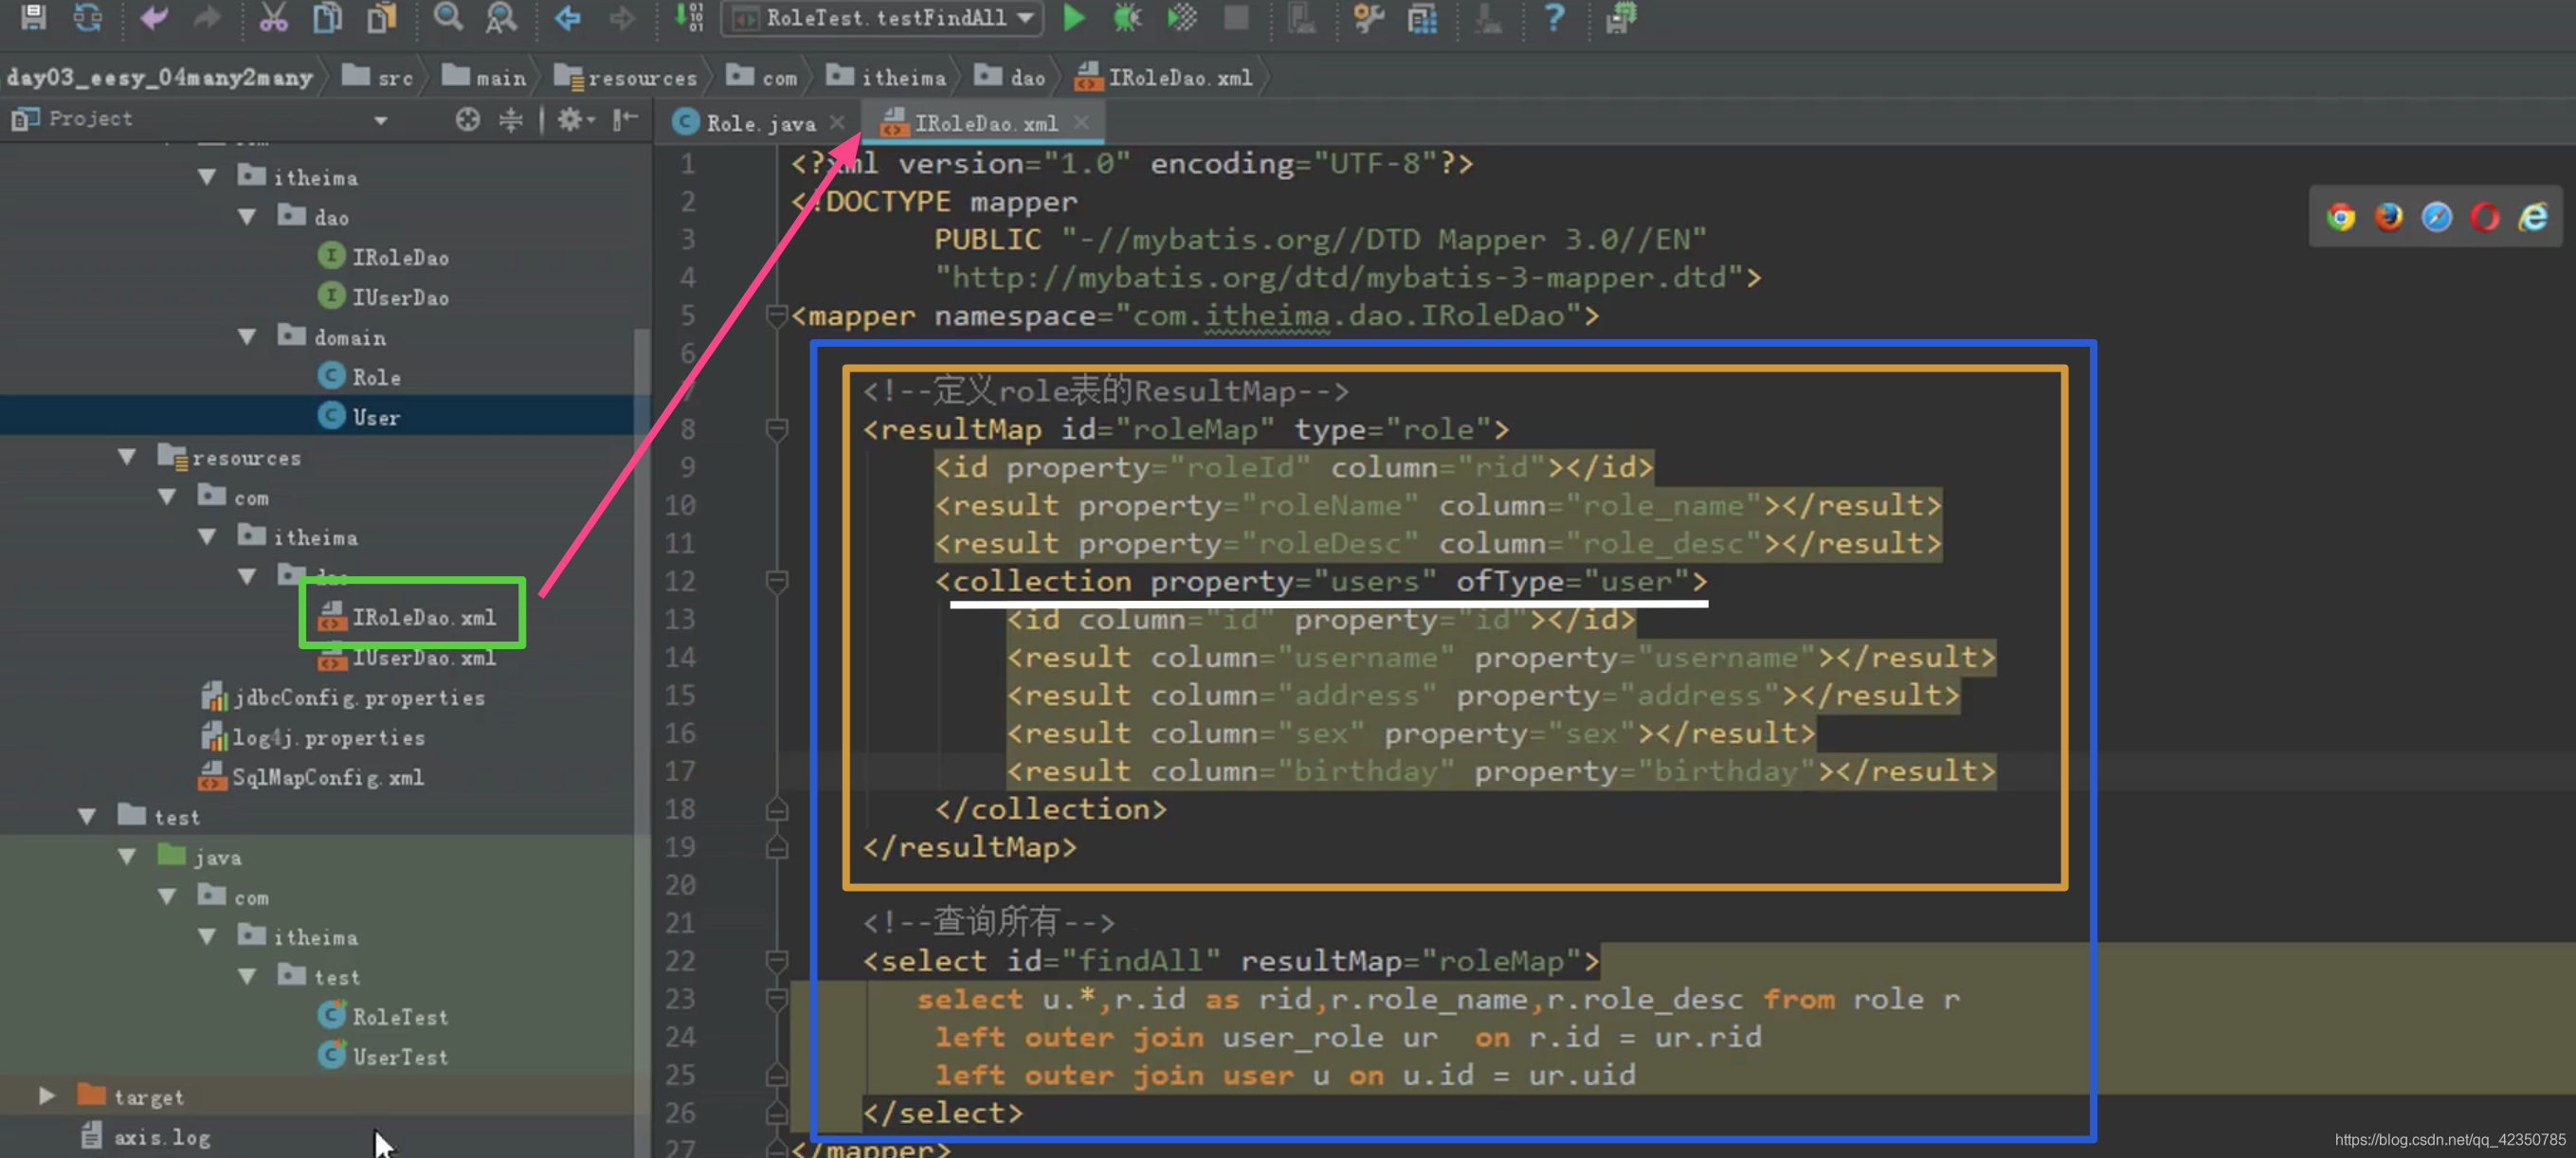2576x1158 pixels.
Task: Select jdbcConfig.properties file
Action: (x=343, y=697)
